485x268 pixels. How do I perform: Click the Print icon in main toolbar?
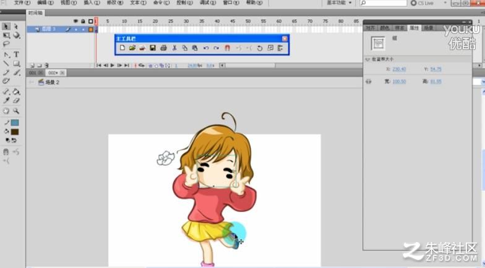point(163,48)
